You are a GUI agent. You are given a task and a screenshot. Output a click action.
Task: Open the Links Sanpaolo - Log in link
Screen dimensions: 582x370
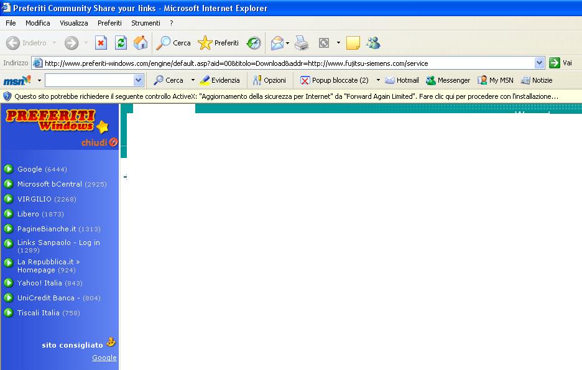(x=58, y=246)
